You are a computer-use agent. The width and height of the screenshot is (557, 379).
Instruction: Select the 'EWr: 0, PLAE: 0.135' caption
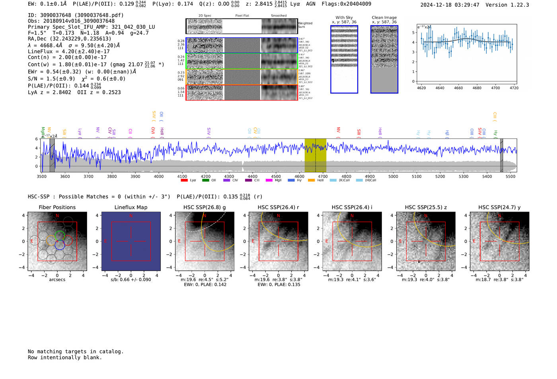click(x=278, y=284)
